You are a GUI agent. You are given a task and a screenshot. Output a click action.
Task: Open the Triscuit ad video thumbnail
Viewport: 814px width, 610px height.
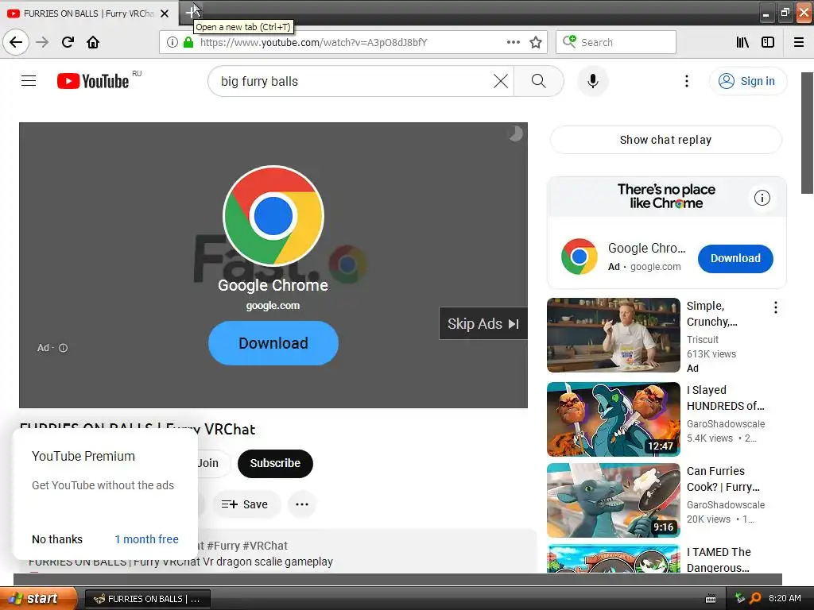613,335
